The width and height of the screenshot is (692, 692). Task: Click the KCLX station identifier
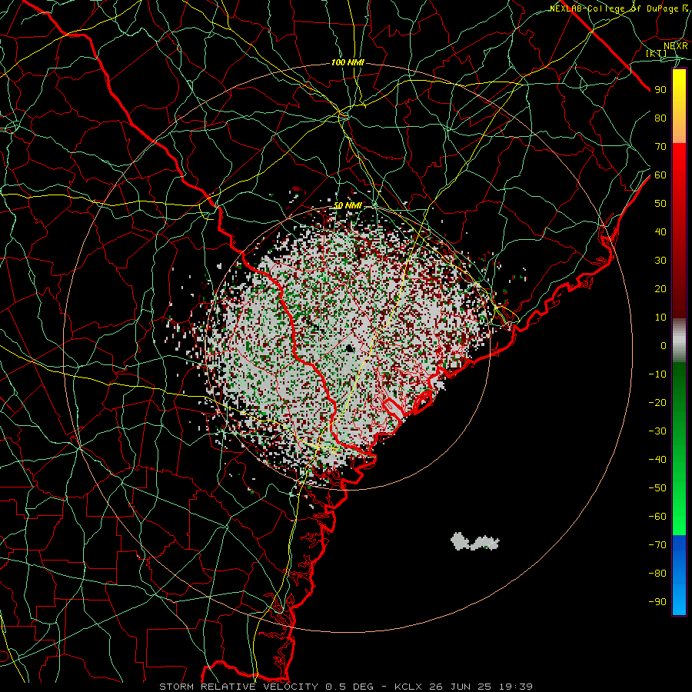(408, 687)
